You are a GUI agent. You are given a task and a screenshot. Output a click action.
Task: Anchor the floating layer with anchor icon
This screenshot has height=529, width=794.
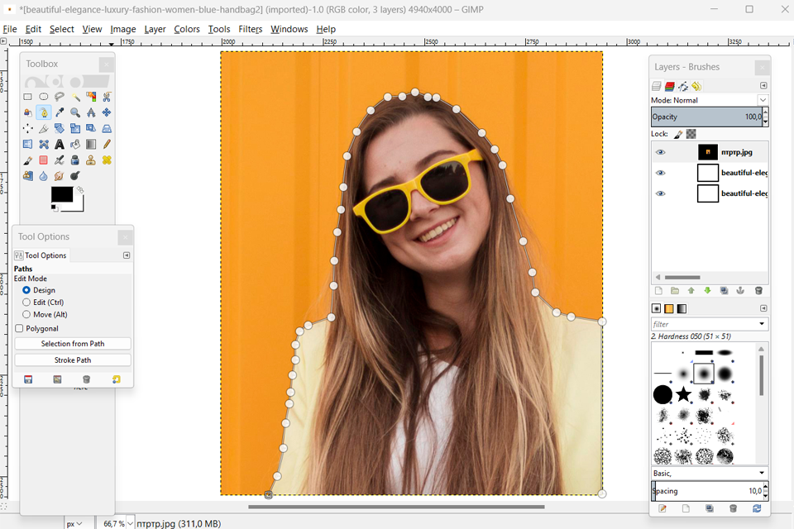coord(740,291)
